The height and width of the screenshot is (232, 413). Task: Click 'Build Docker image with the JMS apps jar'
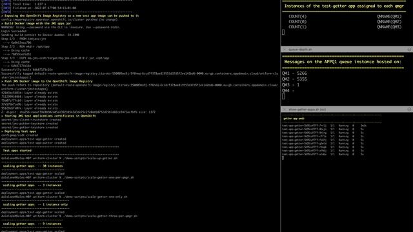tap(36, 23)
